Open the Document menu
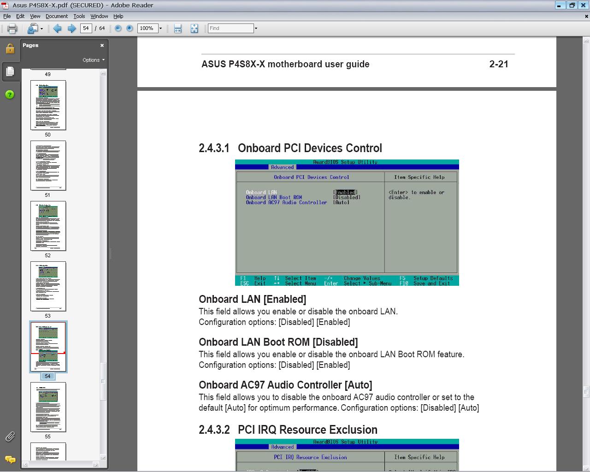This screenshot has width=590, height=472. click(57, 16)
